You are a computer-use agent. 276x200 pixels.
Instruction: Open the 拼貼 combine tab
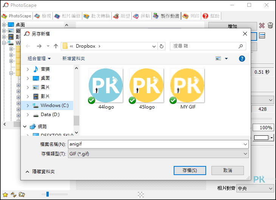click(x=142, y=16)
